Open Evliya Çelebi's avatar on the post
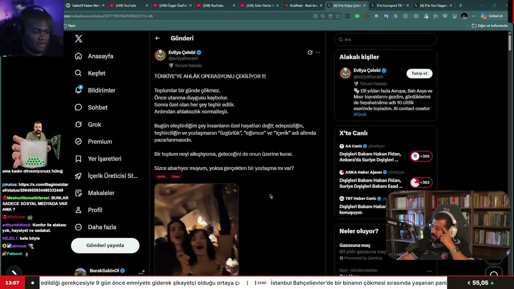 coord(160,55)
